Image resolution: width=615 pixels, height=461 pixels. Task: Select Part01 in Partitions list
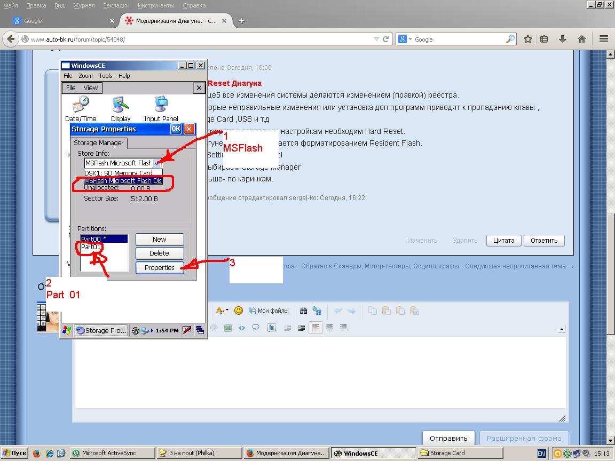pos(91,247)
